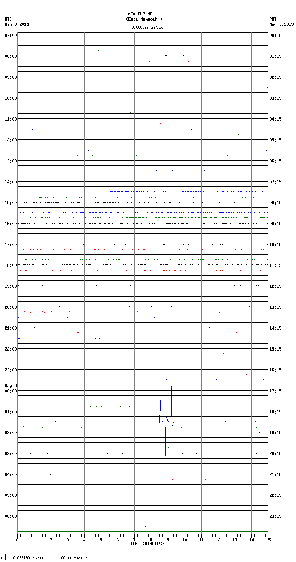Click the 02:15 PDT row label
Screen dimensions: 296x562
click(275, 77)
